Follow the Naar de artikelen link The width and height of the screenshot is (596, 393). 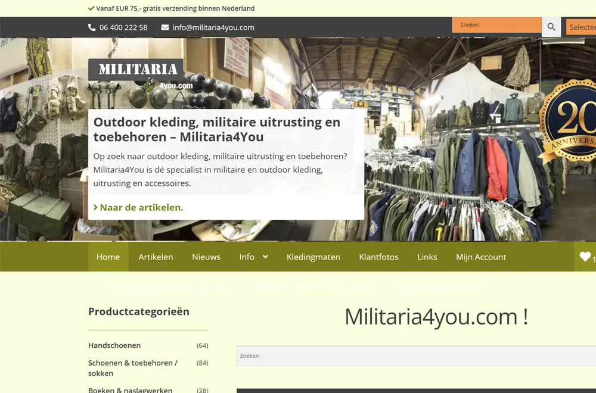[x=138, y=207]
